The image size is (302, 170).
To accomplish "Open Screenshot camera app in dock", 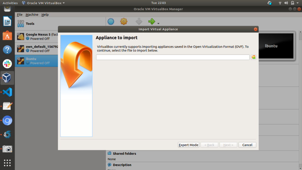I will 7,149.
